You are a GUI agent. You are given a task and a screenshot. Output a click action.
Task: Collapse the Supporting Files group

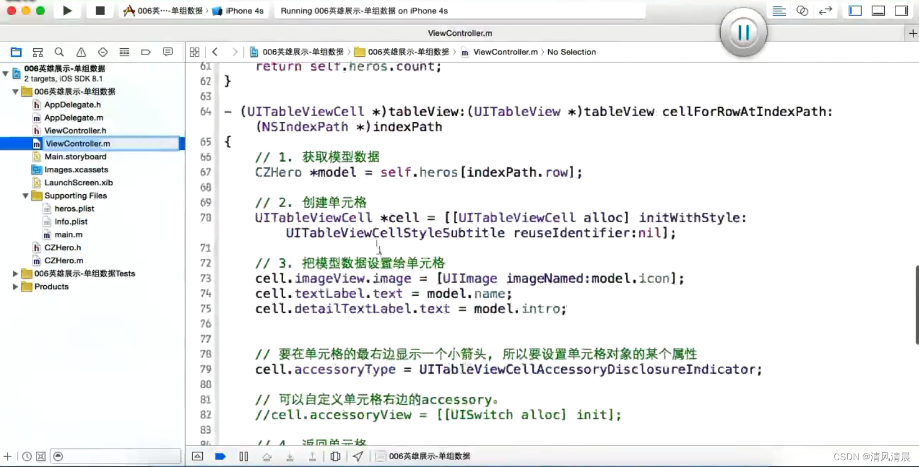click(25, 196)
